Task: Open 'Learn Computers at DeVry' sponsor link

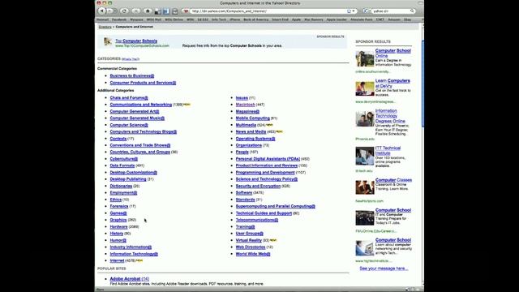Action: (392, 83)
